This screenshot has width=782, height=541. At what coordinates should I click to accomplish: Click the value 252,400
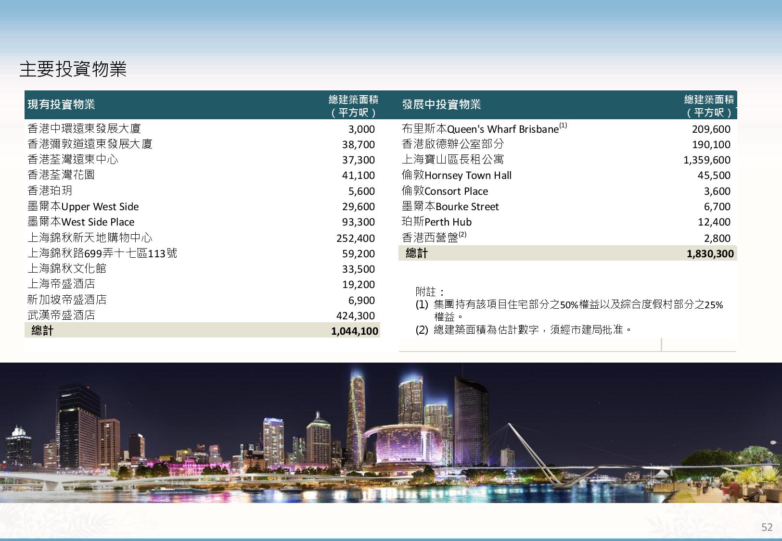click(x=356, y=238)
